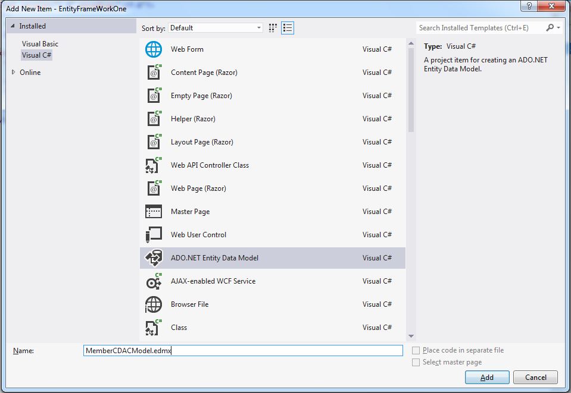
Task: Click the Web Form globe icon
Action: click(x=153, y=49)
